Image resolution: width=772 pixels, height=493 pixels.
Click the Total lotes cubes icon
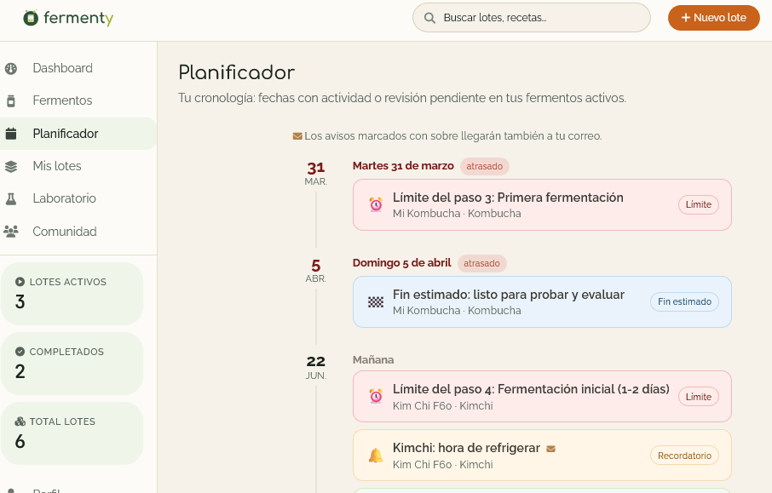[20, 421]
